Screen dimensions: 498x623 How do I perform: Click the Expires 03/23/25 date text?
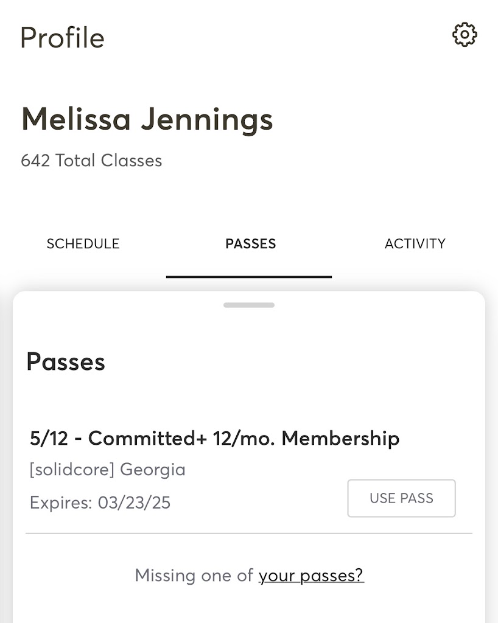[100, 503]
